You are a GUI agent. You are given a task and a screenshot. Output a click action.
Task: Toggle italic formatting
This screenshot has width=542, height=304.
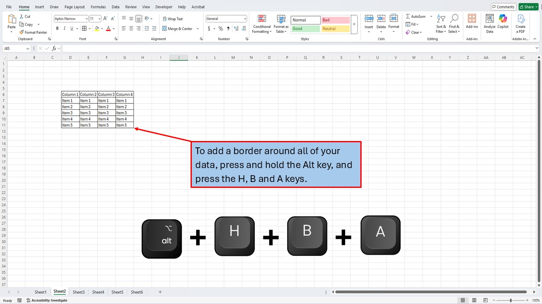click(x=64, y=28)
